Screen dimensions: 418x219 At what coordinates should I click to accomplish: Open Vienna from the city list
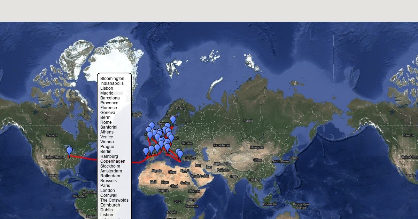tap(107, 142)
